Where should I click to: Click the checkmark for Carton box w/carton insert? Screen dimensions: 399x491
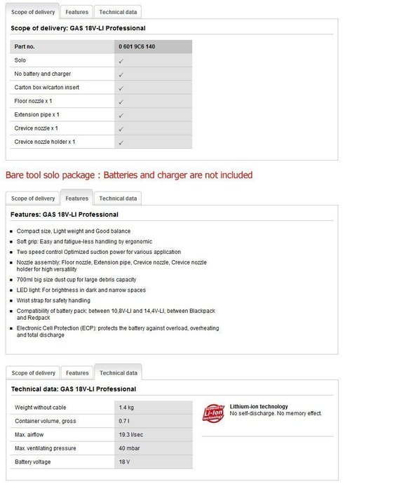(121, 88)
